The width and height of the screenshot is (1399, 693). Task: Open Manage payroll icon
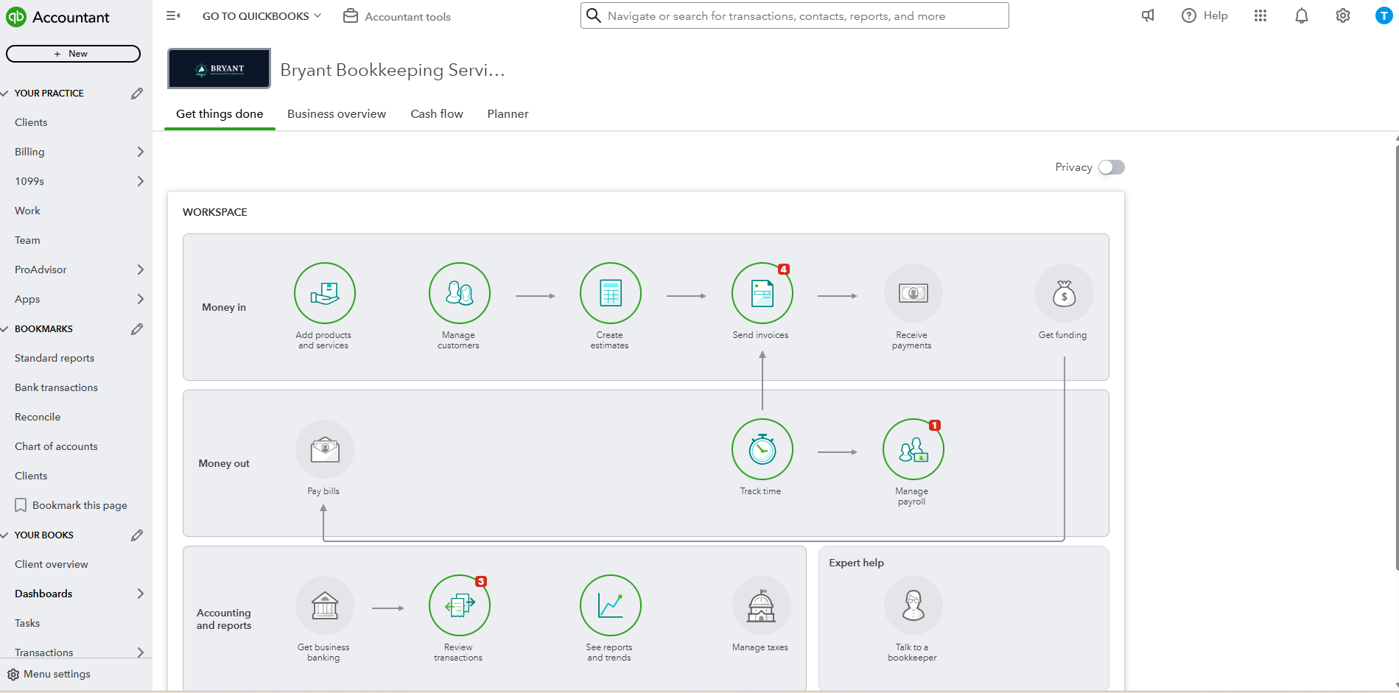[x=913, y=449]
